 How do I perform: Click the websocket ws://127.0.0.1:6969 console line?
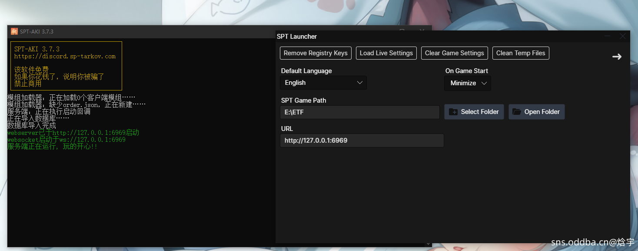coord(66,140)
